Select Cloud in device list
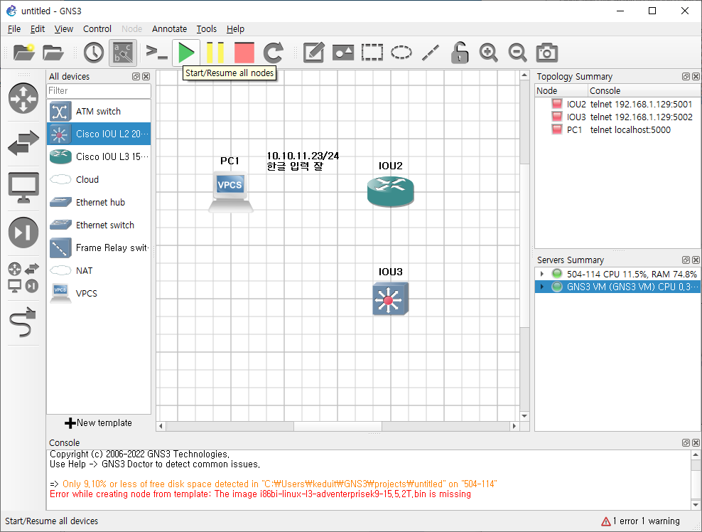 (x=99, y=179)
